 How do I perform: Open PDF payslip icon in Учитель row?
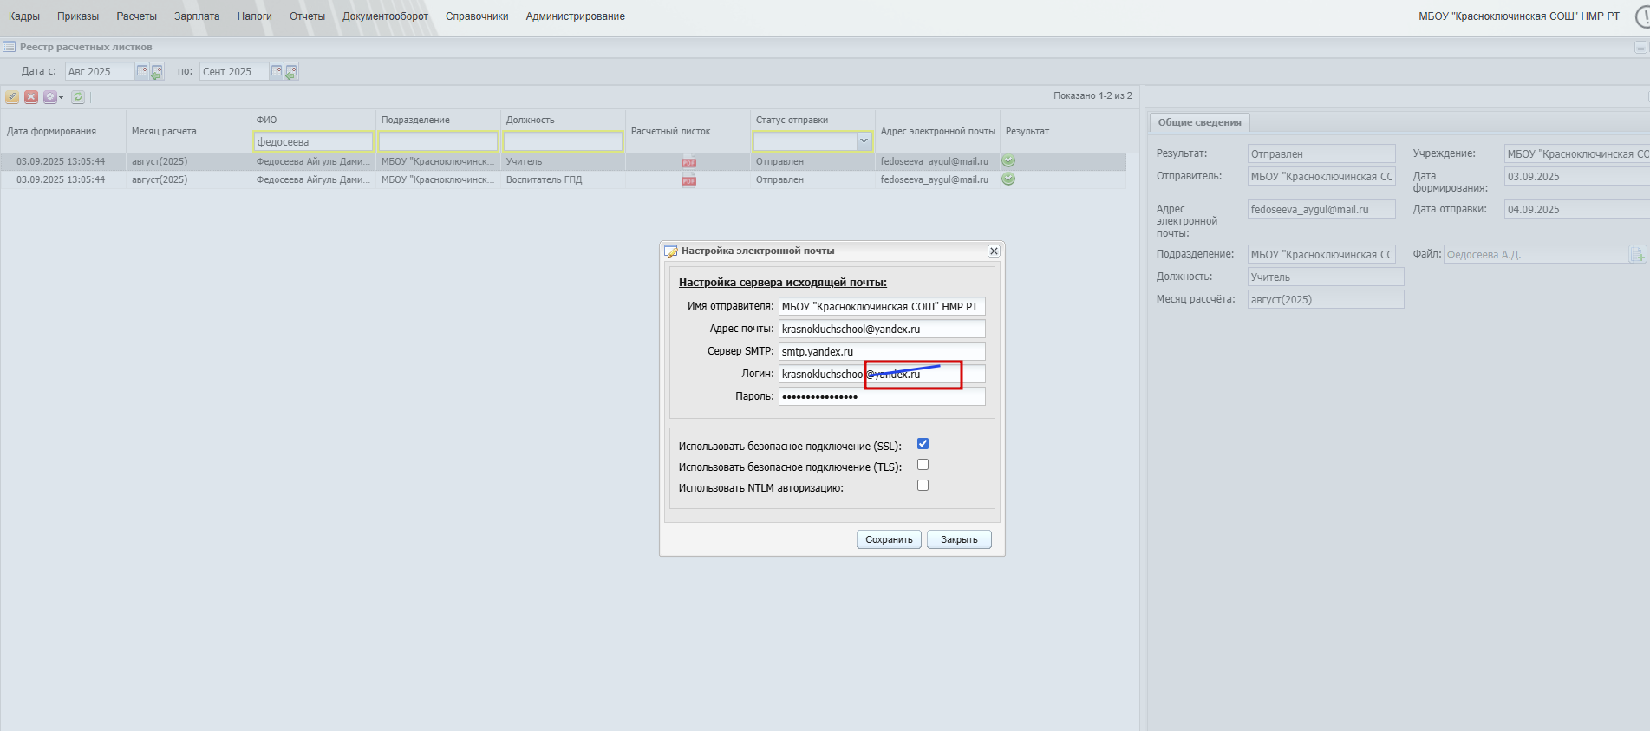pyautogui.click(x=688, y=162)
